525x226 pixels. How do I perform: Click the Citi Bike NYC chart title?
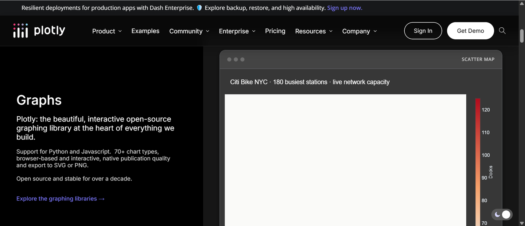(310, 82)
